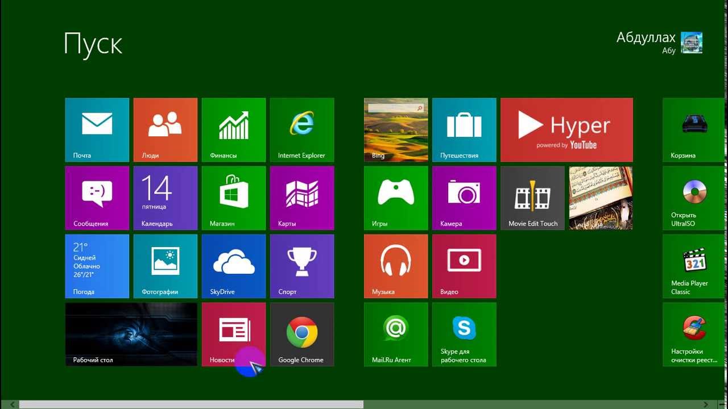Launch the Видео video tile
Viewport: 728px width, 409px height.
tap(465, 266)
